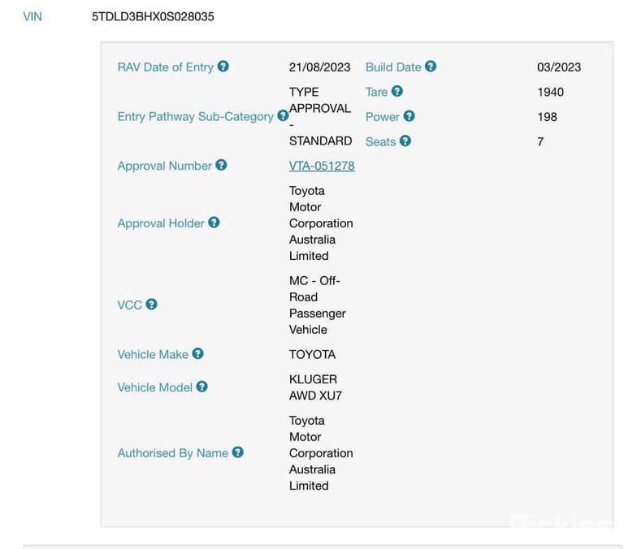The width and height of the screenshot is (624, 549).
Task: Open help icon beside Power
Action: 409,116
